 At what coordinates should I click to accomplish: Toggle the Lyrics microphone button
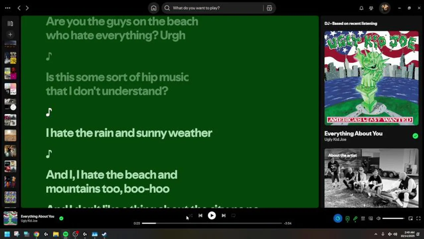coord(355,218)
